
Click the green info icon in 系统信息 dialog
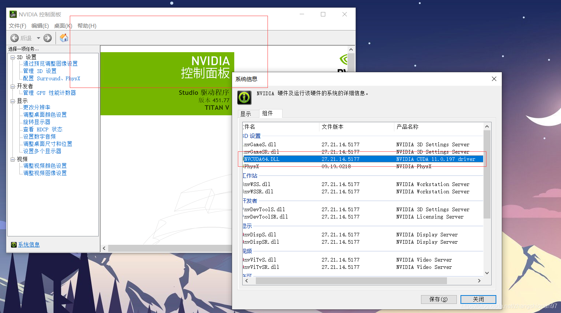click(244, 97)
